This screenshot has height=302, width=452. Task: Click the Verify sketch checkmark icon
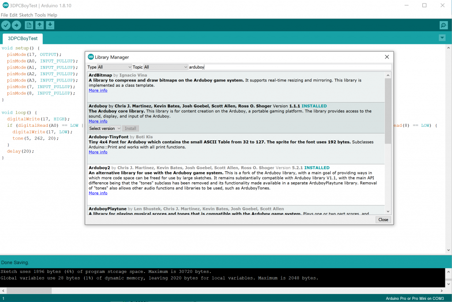click(6, 25)
